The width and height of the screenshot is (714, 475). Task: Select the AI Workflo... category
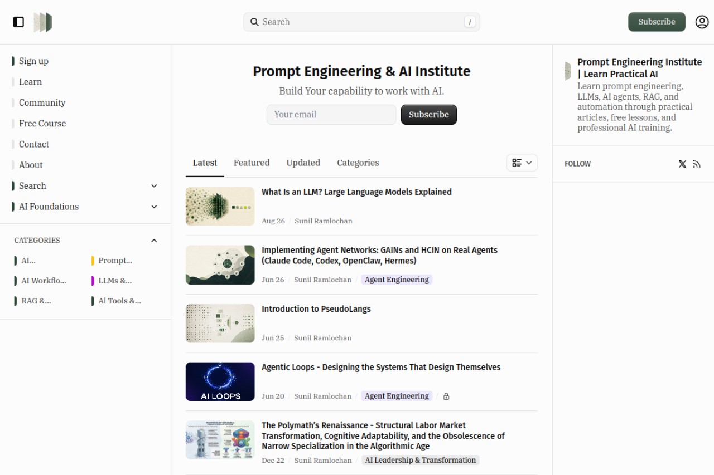tap(40, 281)
